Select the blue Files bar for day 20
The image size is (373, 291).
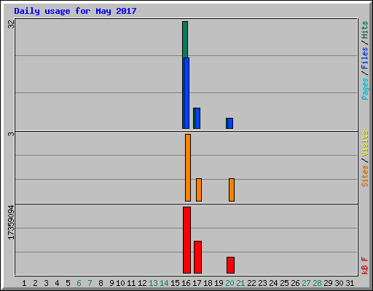coord(230,123)
